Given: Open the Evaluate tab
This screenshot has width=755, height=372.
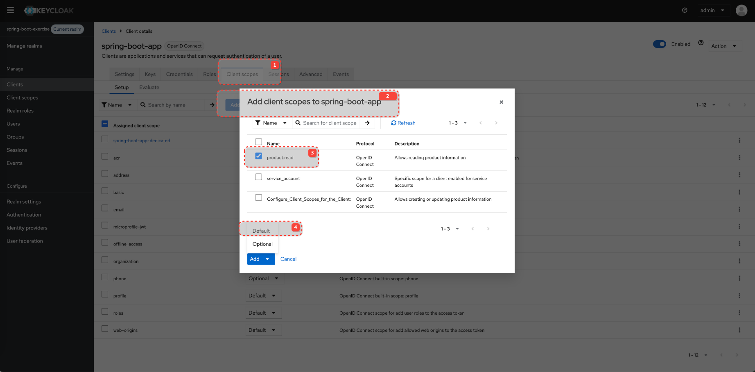Looking at the screenshot, I should [149, 87].
